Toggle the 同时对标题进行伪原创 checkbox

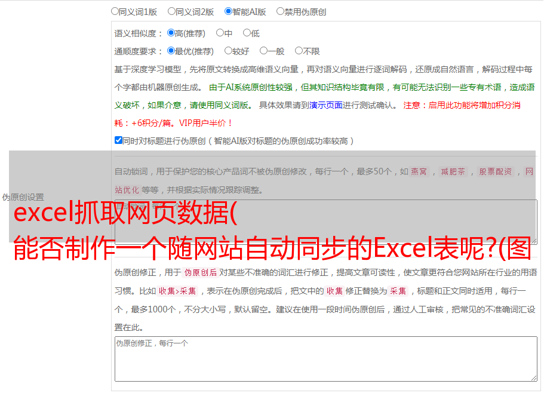(118, 140)
